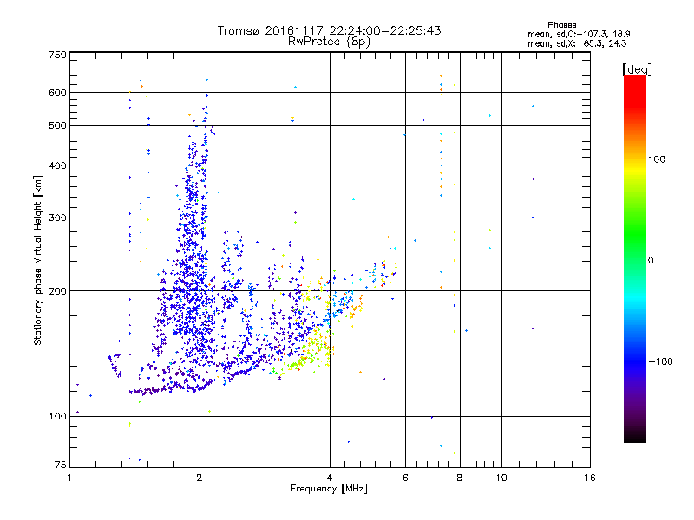
Task: Click the red region of the phase colorbar
Action: [635, 91]
